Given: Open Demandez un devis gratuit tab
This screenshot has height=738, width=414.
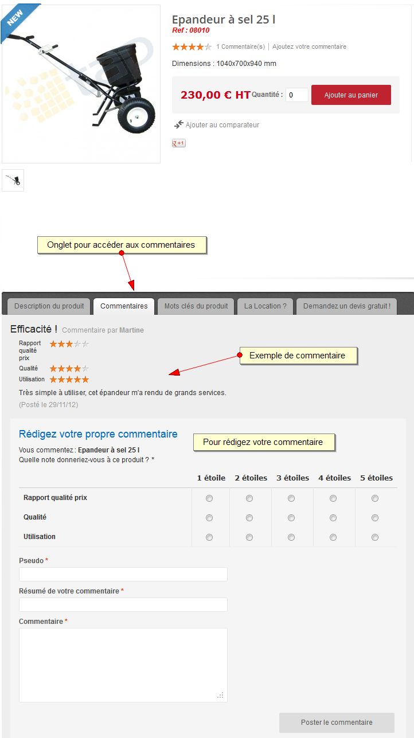Looking at the screenshot, I should pyautogui.click(x=347, y=306).
